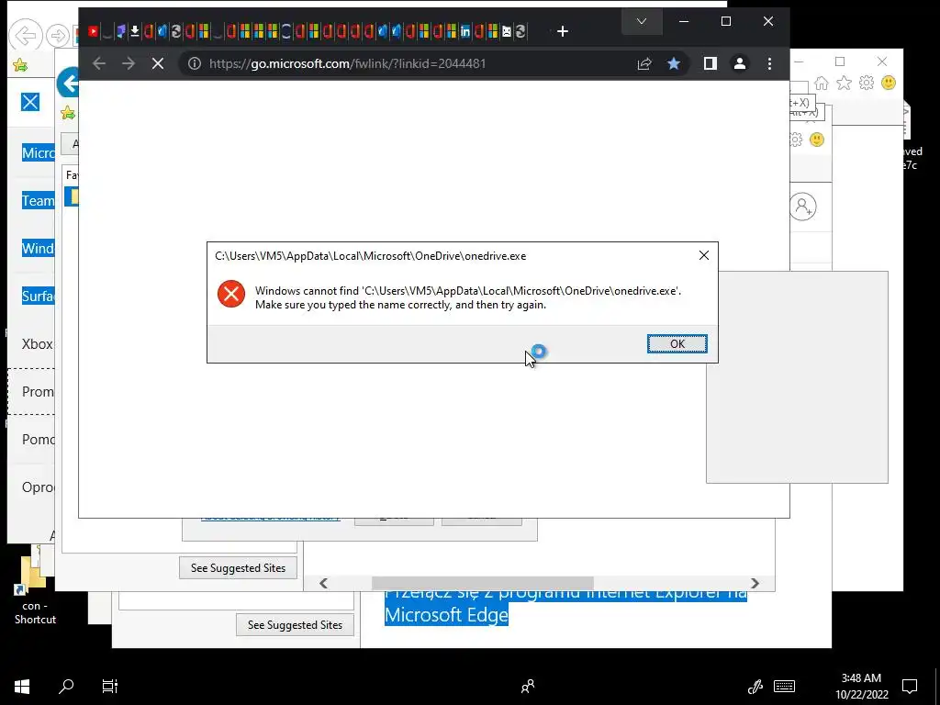Screen dimensions: 940x705
Task: Open the touch keyboard from taskbar
Action: [x=784, y=687]
